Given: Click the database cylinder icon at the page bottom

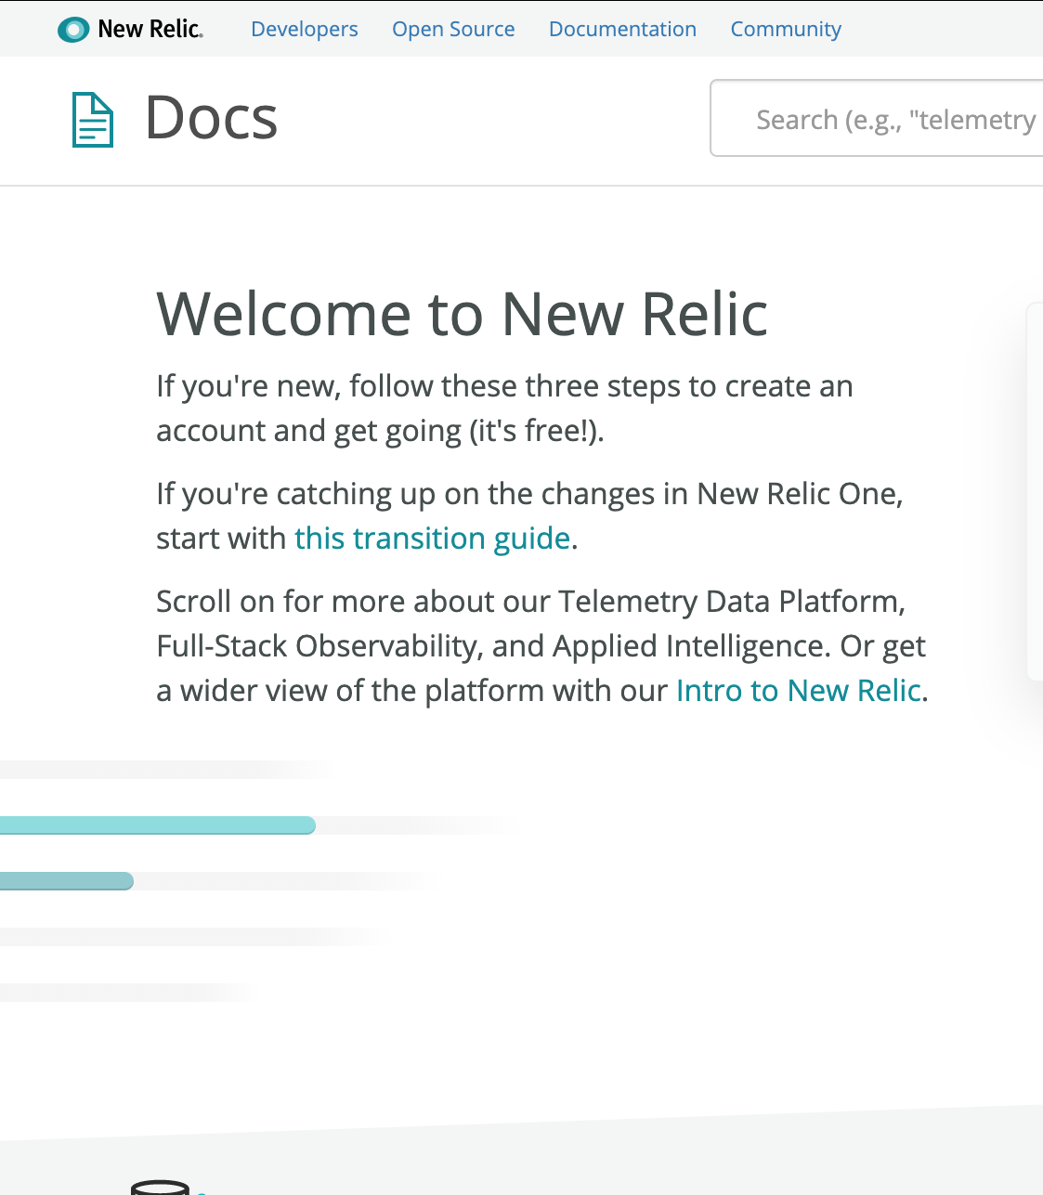Looking at the screenshot, I should click(160, 1188).
